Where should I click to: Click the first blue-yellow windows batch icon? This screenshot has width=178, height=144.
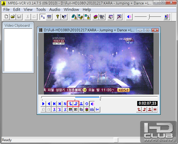pos(74,17)
